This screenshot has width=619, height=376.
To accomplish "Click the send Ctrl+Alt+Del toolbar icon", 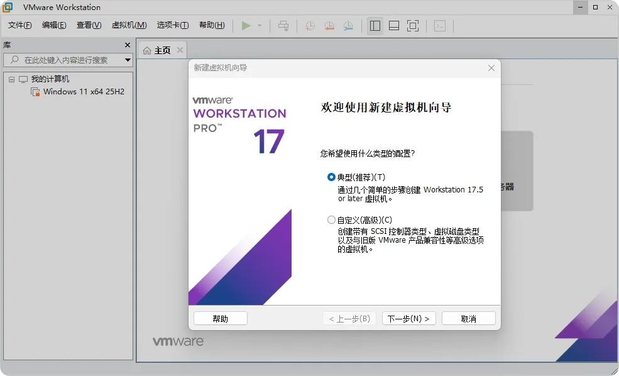I will 283,26.
